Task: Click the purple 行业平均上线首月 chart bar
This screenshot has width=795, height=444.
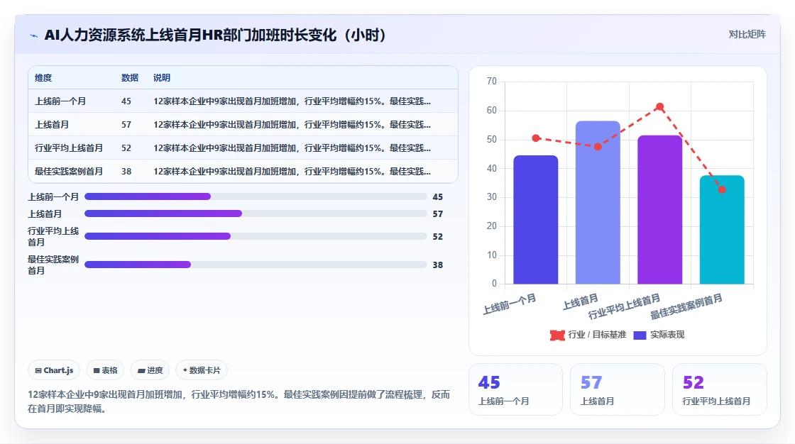Action: click(659, 209)
